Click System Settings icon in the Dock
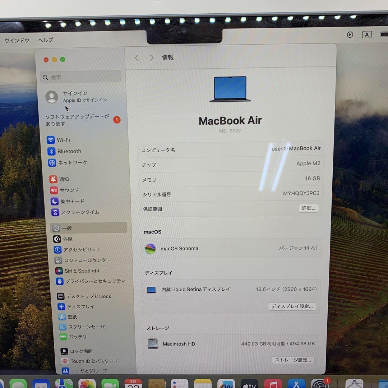This screenshot has width=388, height=388. click(320, 384)
